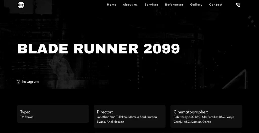259x133 pixels.
Task: Navigate to Services
Action: point(151,5)
